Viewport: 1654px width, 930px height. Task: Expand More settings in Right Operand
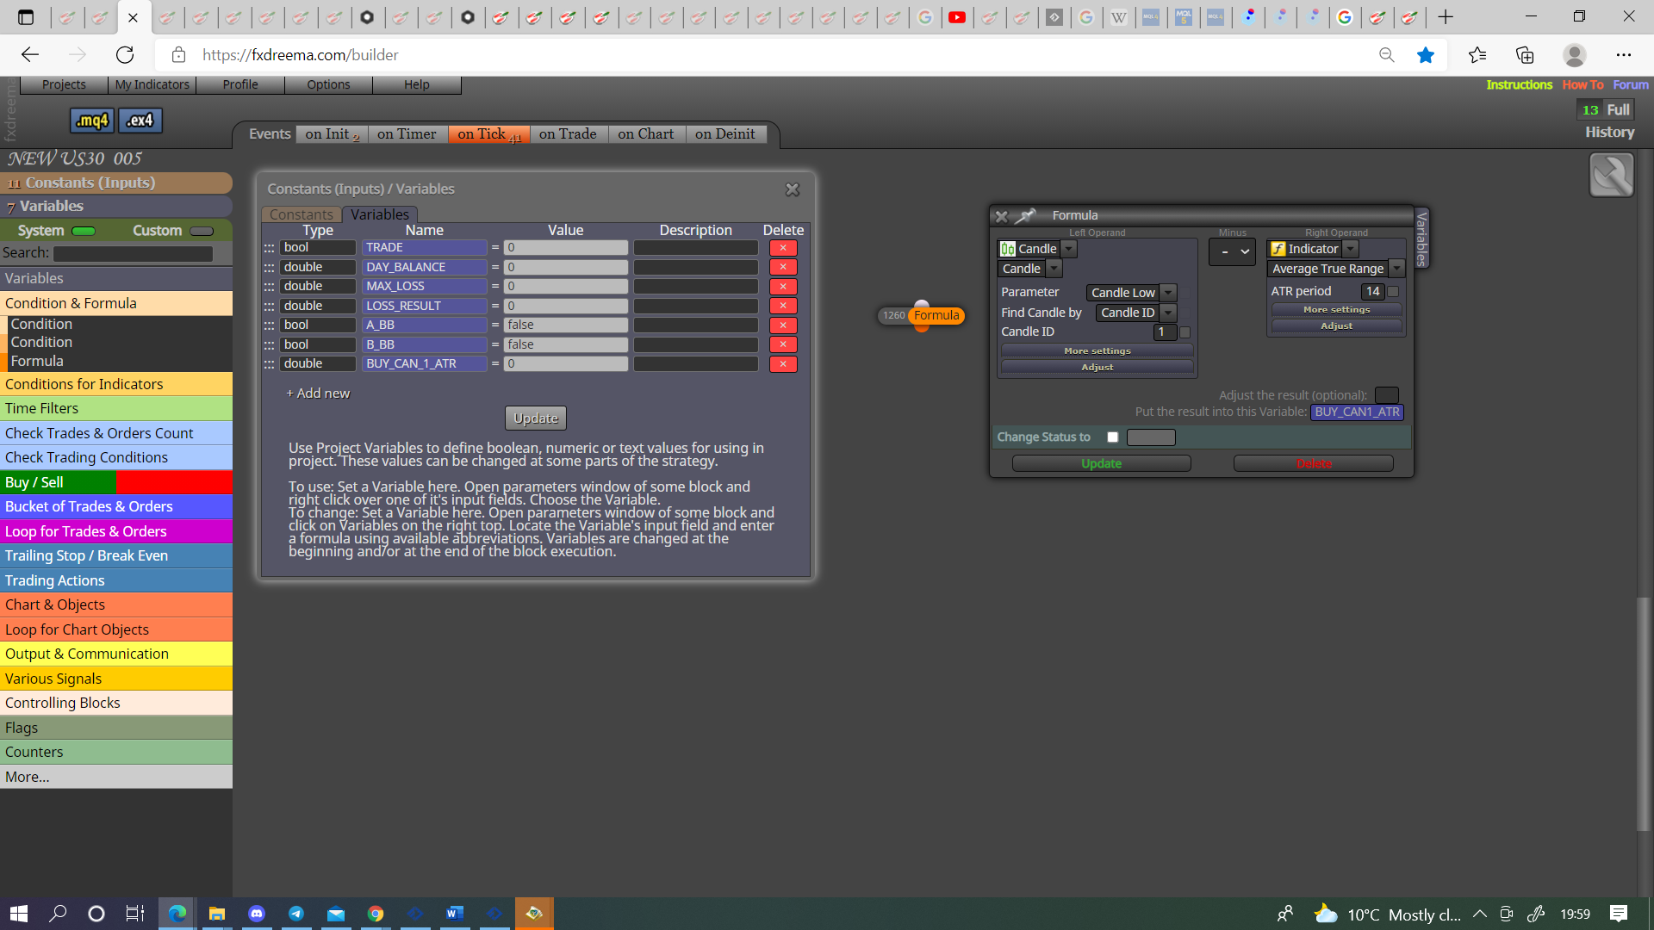pyautogui.click(x=1336, y=310)
